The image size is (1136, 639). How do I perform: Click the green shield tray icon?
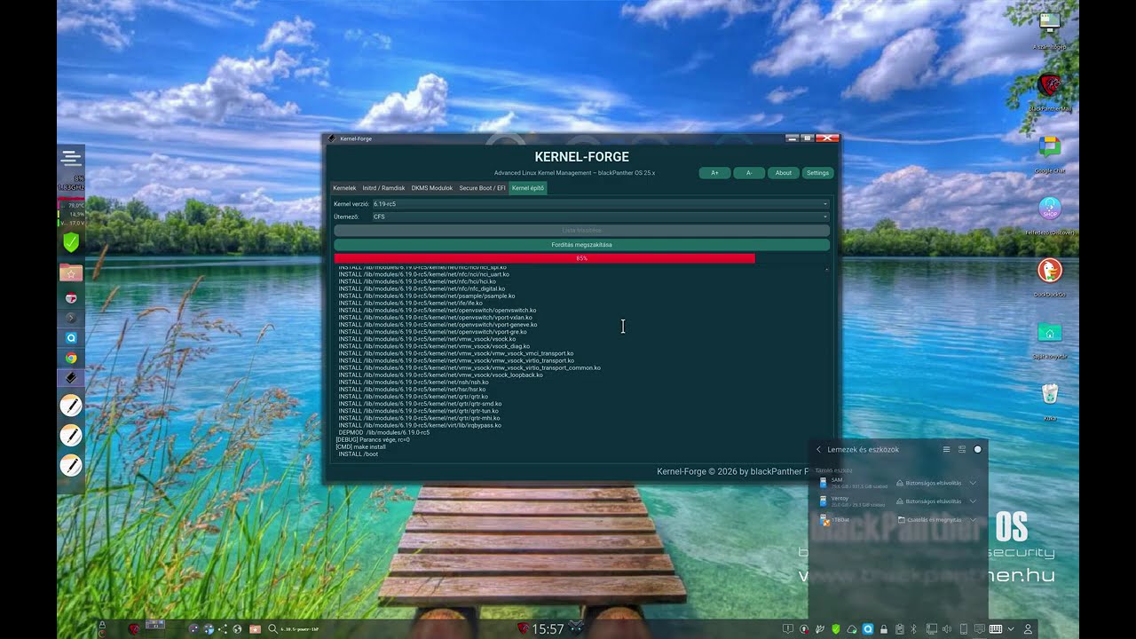coord(835,629)
